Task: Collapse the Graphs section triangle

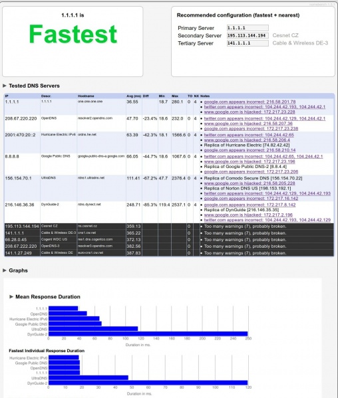Action: click(x=4, y=270)
